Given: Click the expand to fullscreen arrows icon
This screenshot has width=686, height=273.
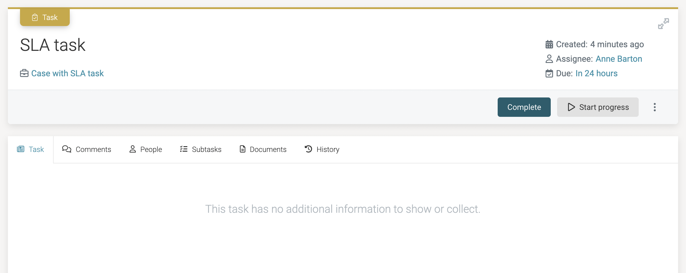Looking at the screenshot, I should point(663,24).
